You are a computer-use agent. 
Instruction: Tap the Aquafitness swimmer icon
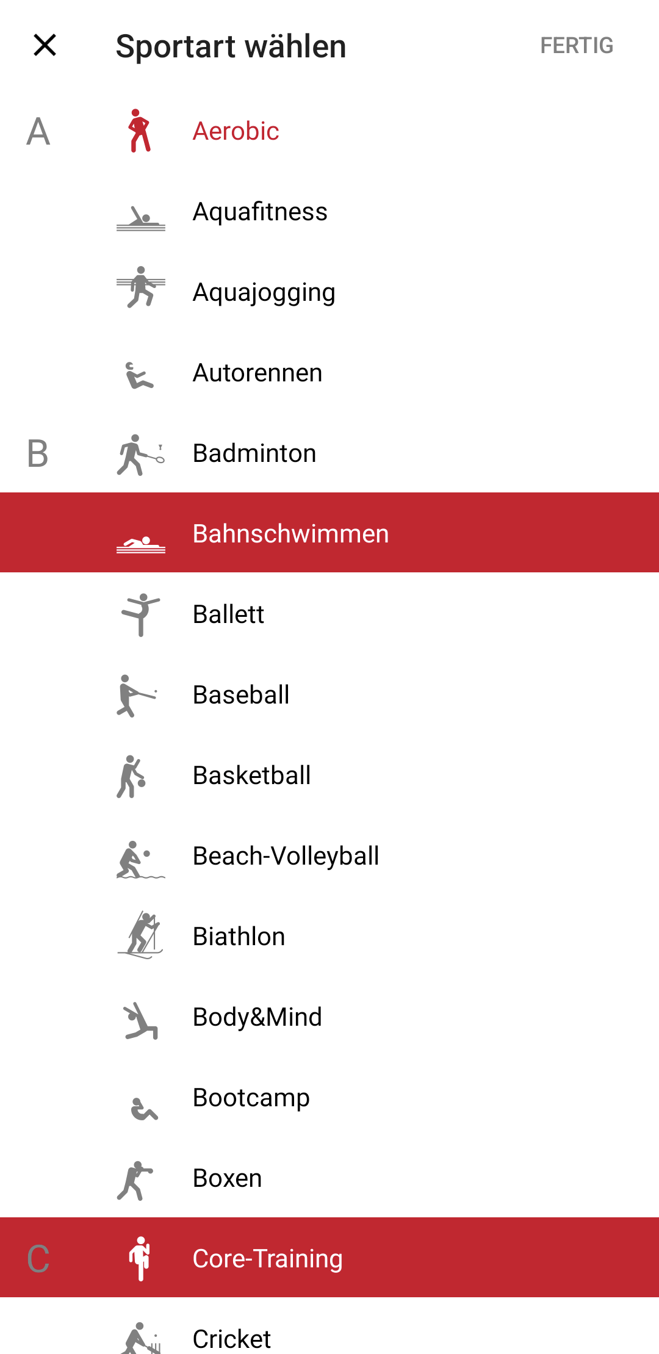click(141, 218)
